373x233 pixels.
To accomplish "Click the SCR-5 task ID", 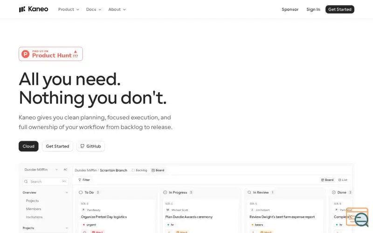I will 253,204.
